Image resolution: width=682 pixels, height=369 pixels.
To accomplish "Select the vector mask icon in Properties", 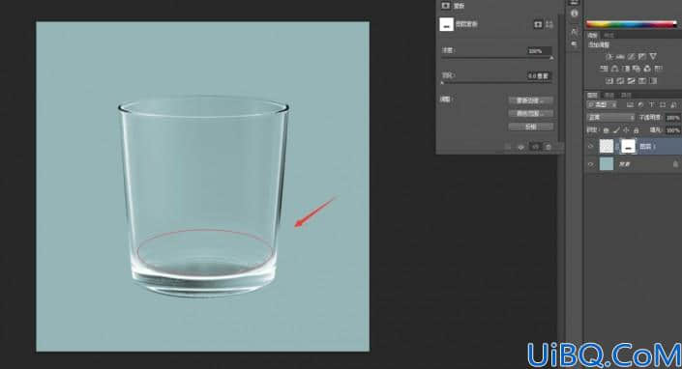I will pos(549,24).
